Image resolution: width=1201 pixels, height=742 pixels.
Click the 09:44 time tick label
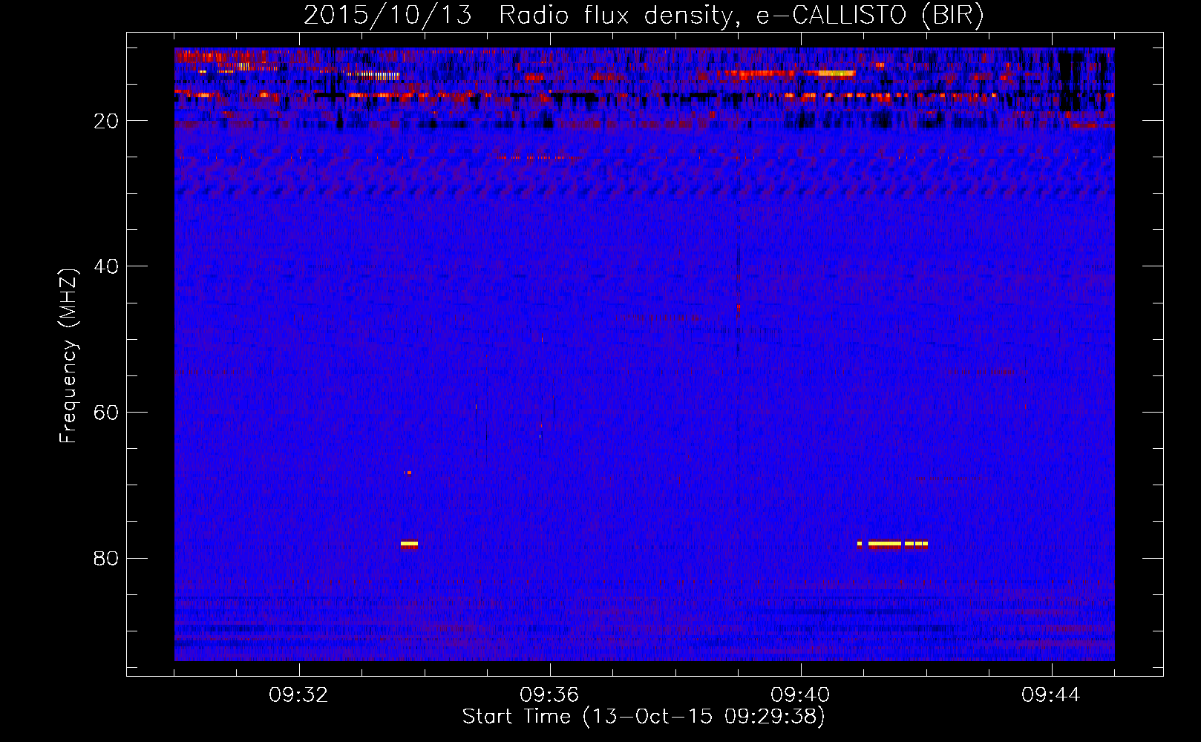point(1052,695)
